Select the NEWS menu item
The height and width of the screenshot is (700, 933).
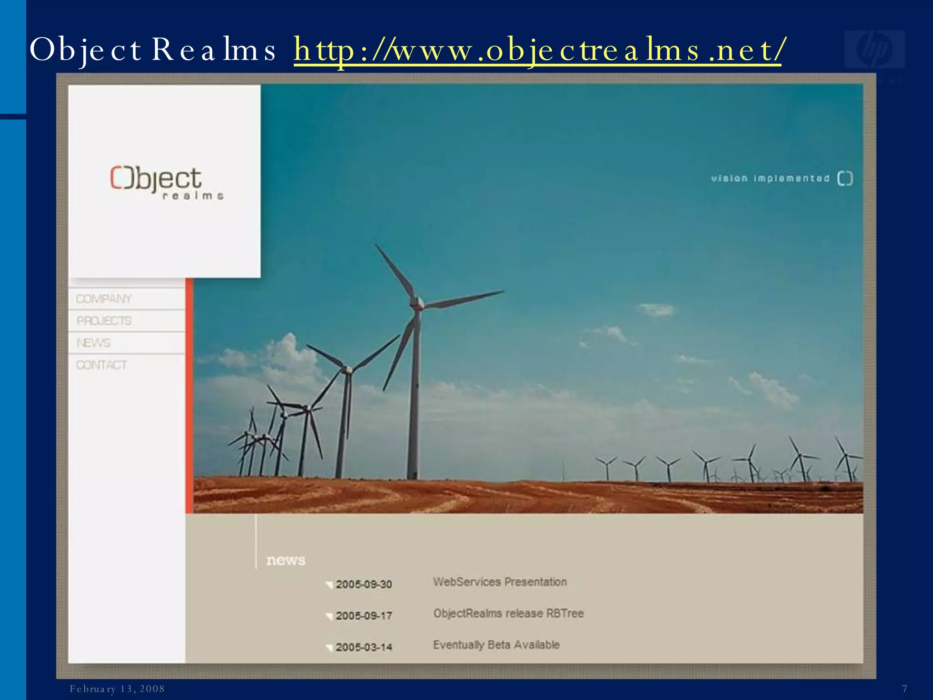pos(93,343)
